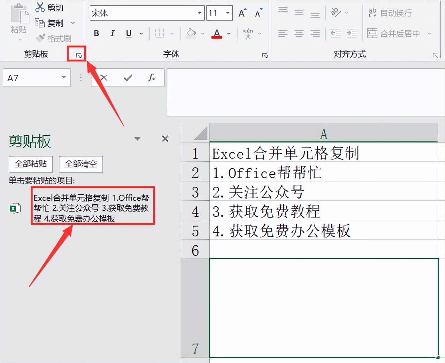Image resolution: width=445 pixels, height=363 pixels.
Task: Click inside the formula bar
Action: click(306, 92)
